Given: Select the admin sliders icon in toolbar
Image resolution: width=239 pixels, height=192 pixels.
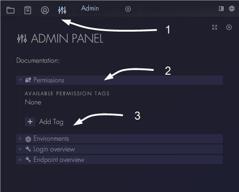Looking at the screenshot, I should pyautogui.click(x=62, y=10).
